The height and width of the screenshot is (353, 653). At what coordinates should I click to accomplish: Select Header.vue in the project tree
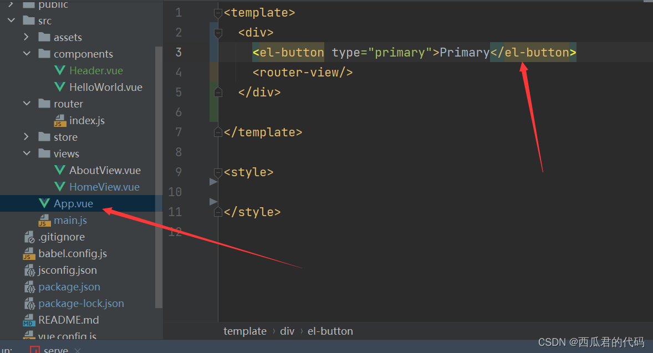[96, 70]
